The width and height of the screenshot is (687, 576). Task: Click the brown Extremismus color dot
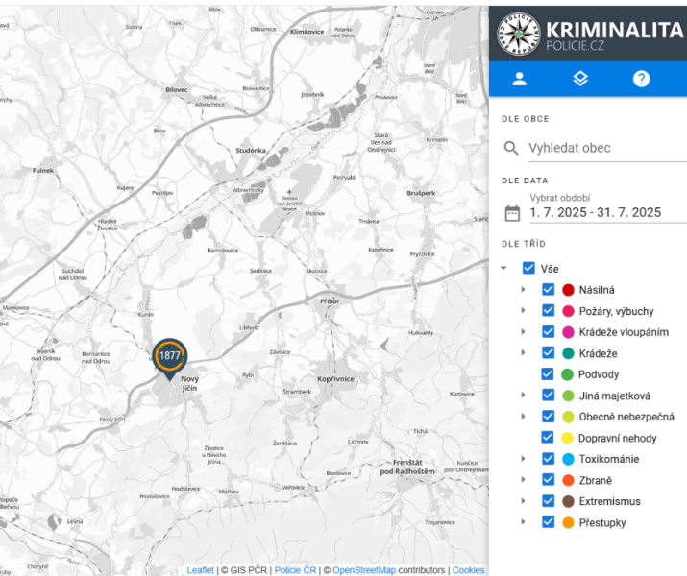tap(568, 501)
